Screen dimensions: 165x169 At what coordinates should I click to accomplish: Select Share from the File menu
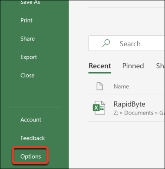click(27, 38)
